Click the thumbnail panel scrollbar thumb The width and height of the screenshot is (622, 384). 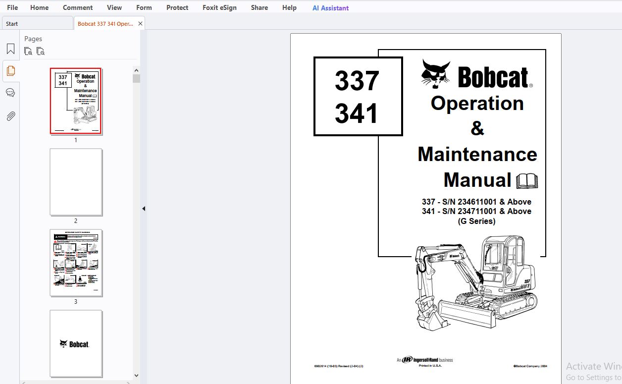pos(136,78)
